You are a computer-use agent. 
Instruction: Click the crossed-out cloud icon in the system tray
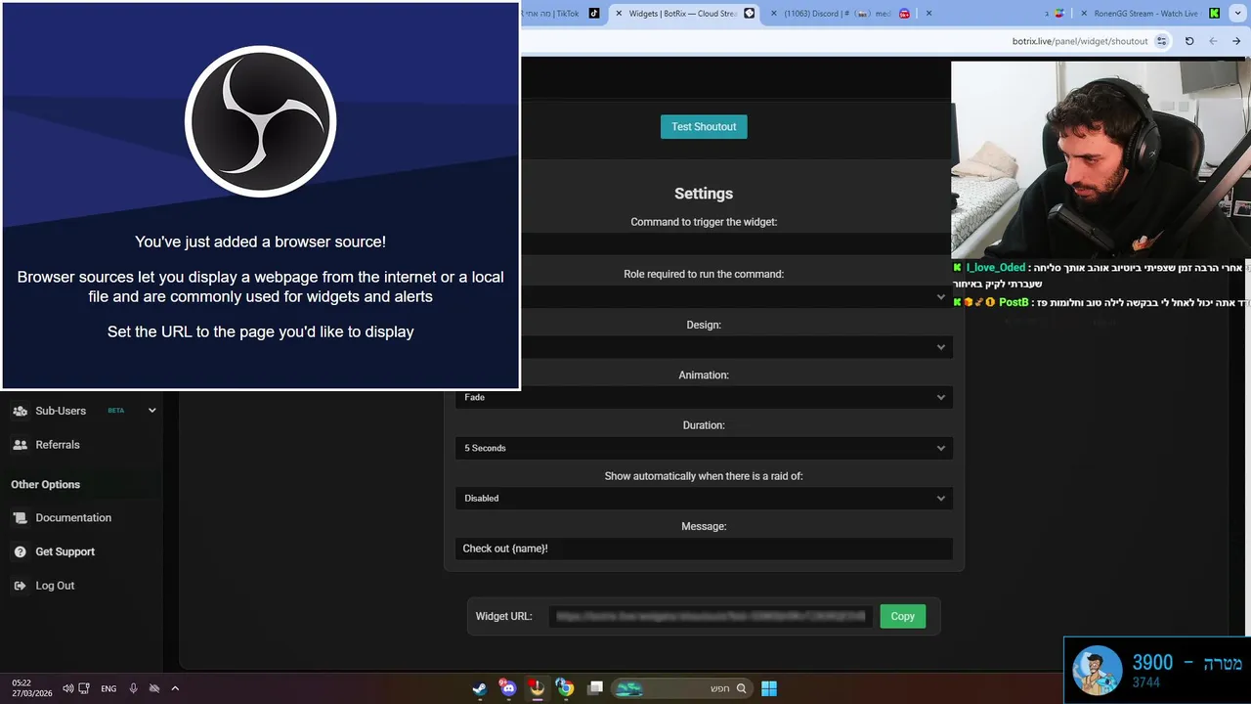click(x=154, y=688)
